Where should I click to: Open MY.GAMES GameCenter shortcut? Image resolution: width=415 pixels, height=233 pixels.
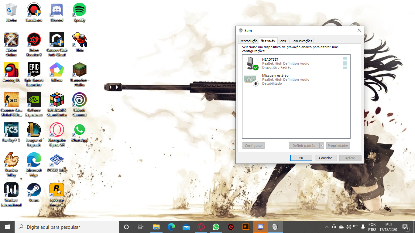point(57,104)
